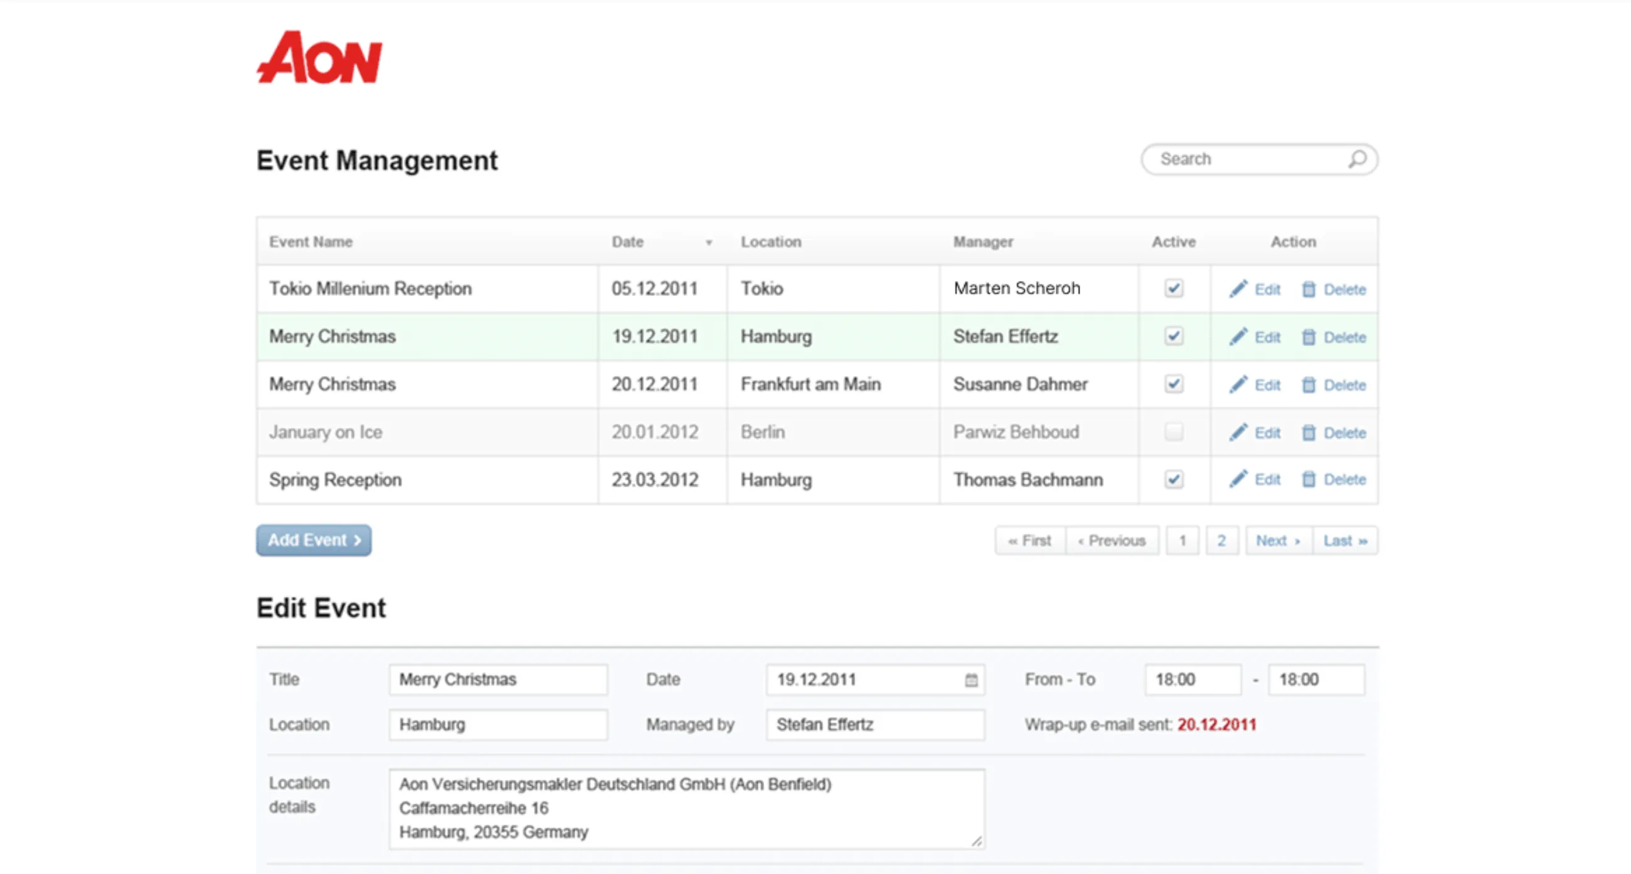Screen dimensions: 1631x874
Task: Click manager Parwiz Behboud
Action: (1016, 432)
